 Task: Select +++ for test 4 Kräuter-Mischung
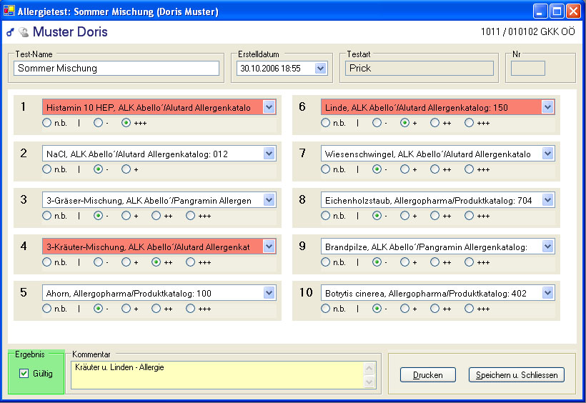191,262
